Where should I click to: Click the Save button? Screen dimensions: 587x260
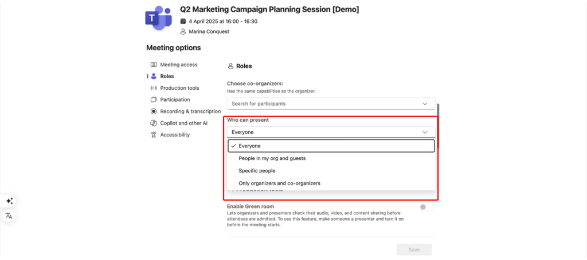coord(414,250)
